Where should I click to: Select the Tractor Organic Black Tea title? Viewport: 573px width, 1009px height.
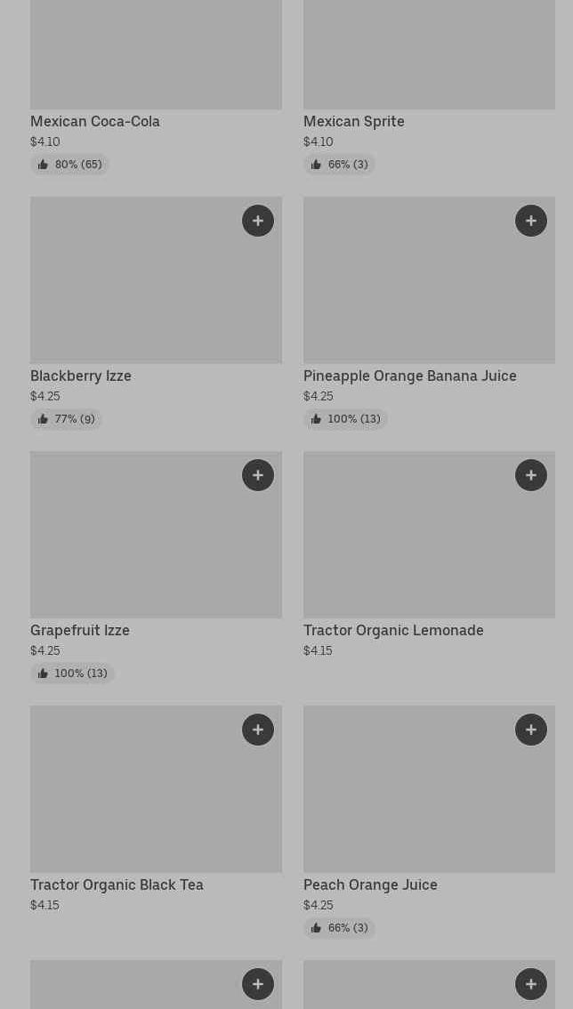tap(117, 885)
